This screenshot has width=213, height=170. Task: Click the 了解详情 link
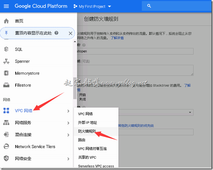[x=117, y=38]
